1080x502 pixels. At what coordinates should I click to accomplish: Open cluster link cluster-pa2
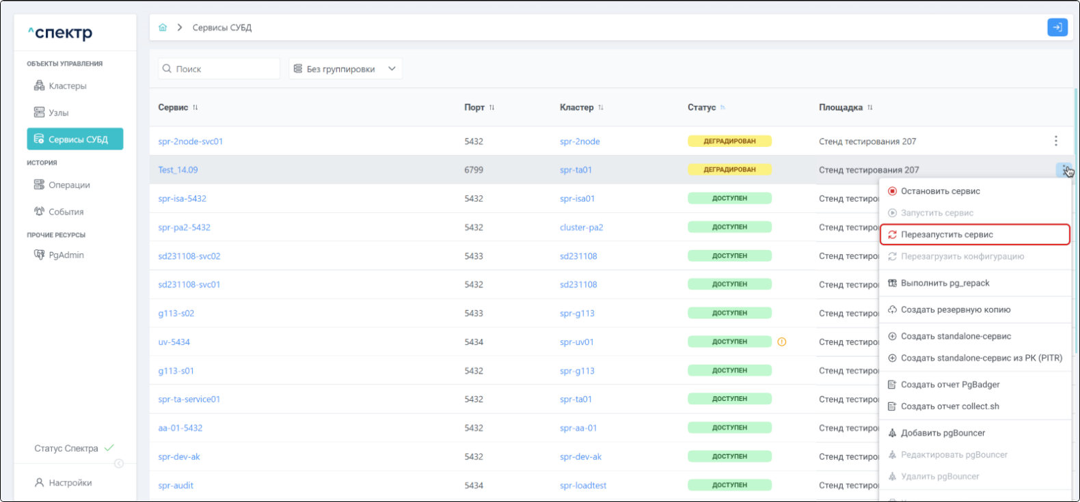click(x=582, y=227)
